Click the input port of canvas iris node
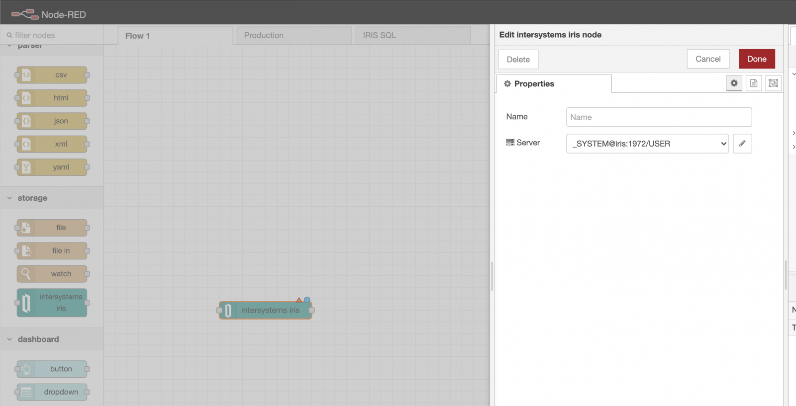796x406 pixels. (219, 310)
